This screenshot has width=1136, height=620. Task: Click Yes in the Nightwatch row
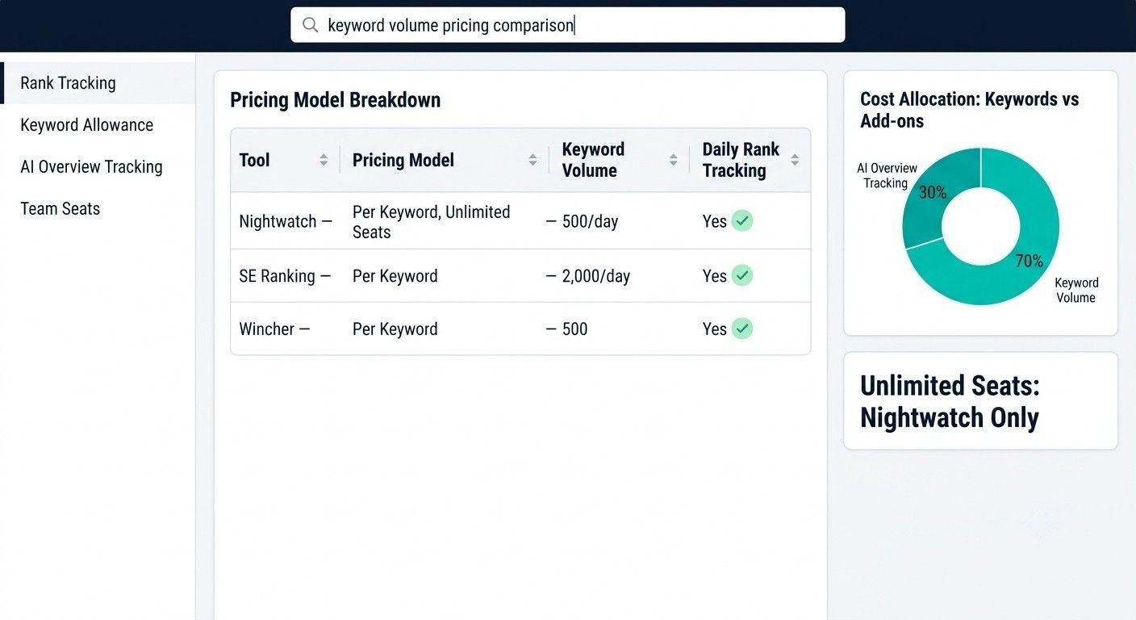tap(715, 221)
